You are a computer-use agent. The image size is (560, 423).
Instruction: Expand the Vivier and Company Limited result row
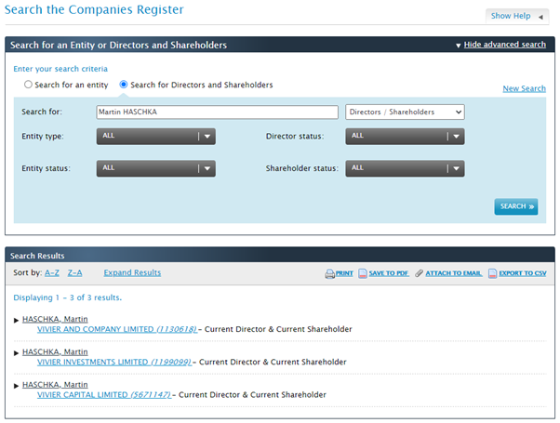16,320
